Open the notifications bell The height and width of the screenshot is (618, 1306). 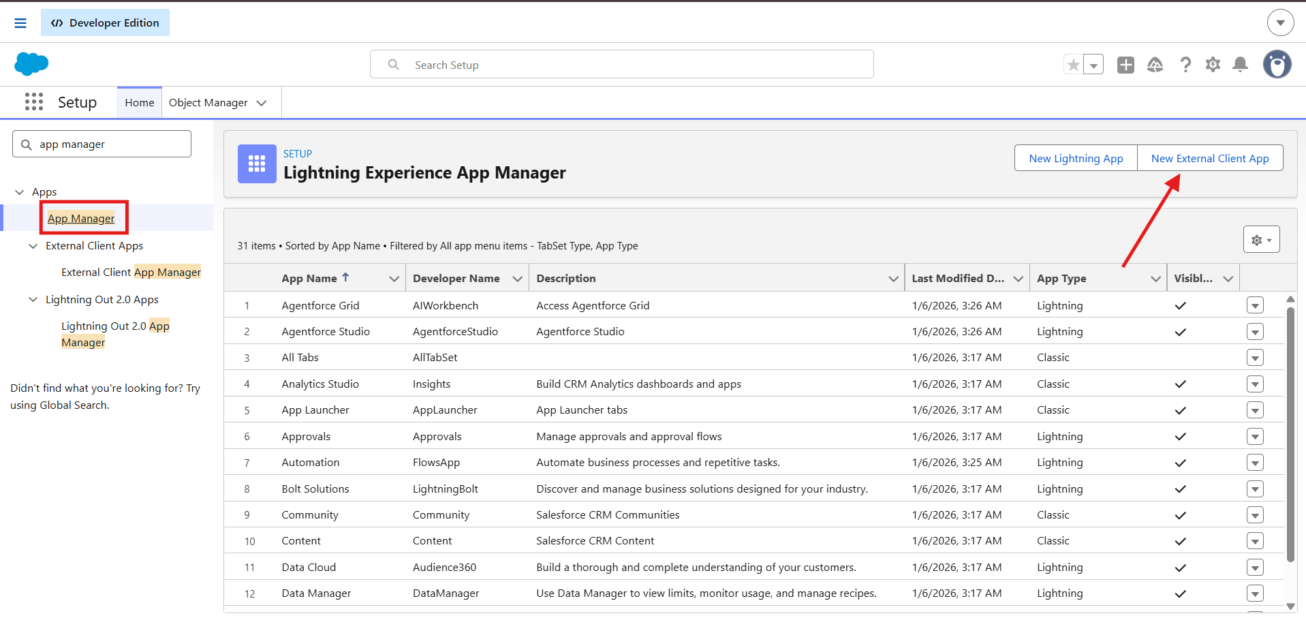click(x=1241, y=65)
